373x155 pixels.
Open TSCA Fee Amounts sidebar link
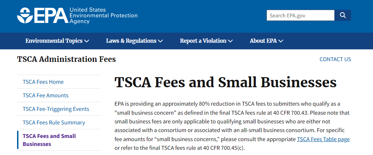[x=46, y=96]
